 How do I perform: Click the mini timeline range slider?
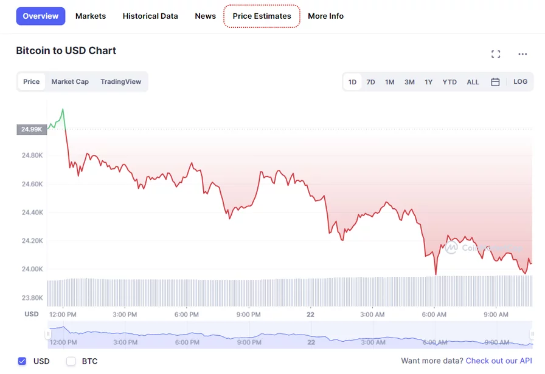[x=290, y=336]
